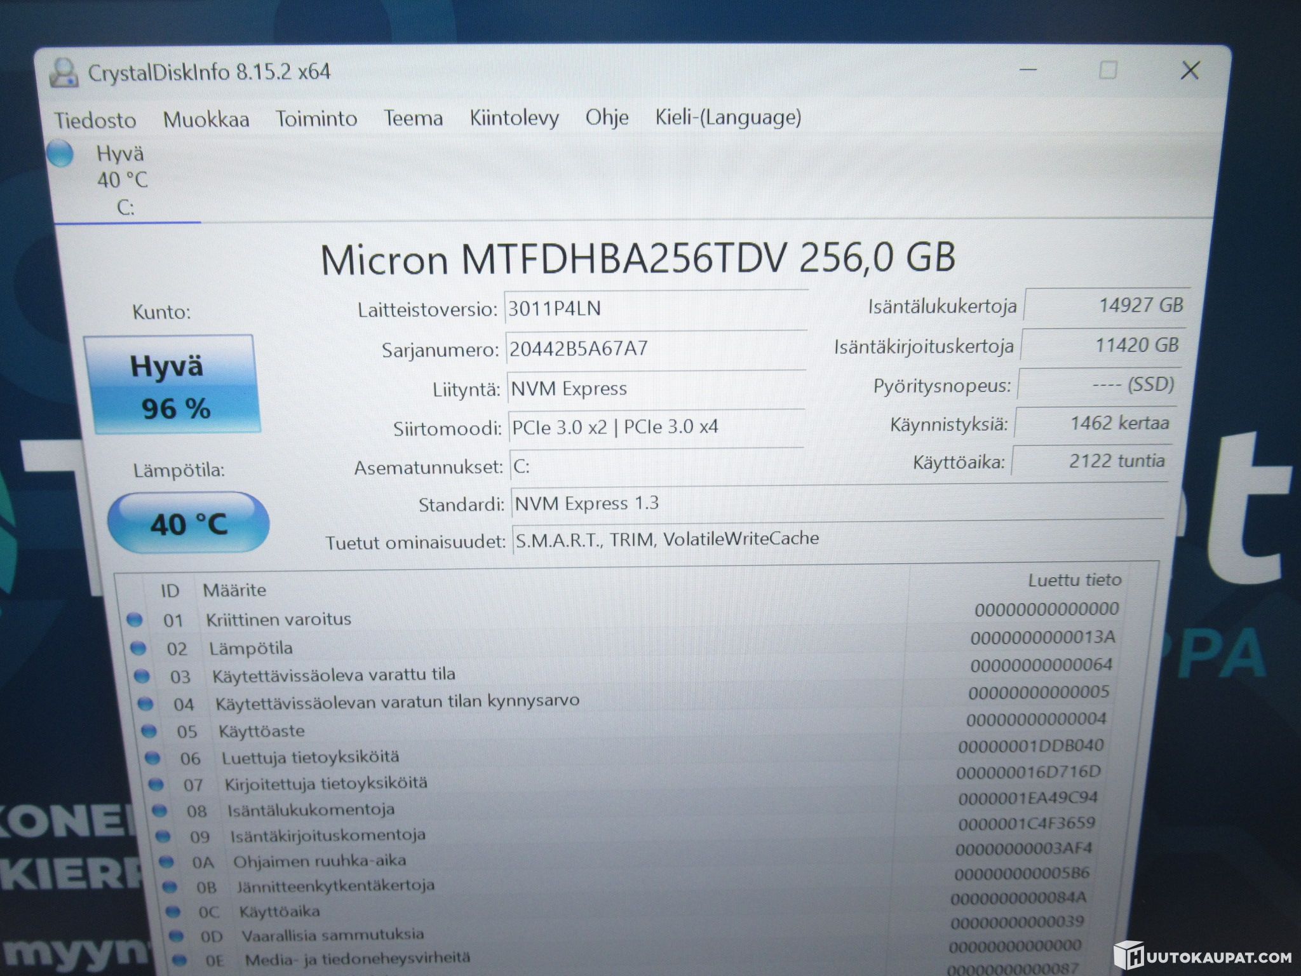
Task: Close the CrystalDiskInfo window
Action: click(x=1190, y=71)
